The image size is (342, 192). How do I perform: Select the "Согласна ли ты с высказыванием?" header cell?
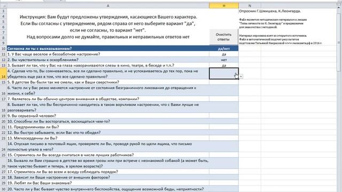[x=108, y=49]
